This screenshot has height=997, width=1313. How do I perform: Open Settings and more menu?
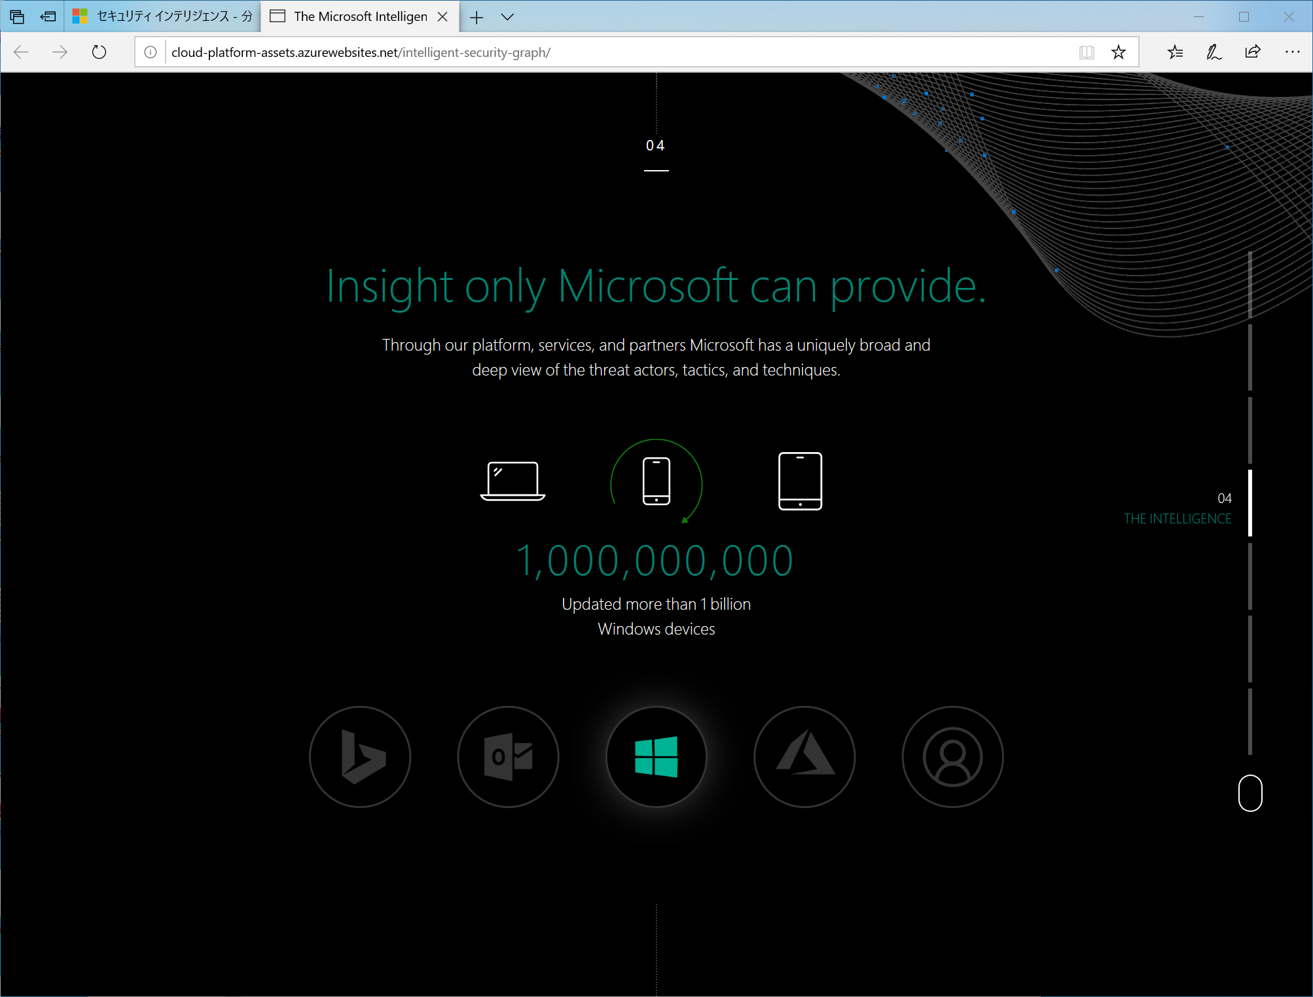[x=1292, y=52]
